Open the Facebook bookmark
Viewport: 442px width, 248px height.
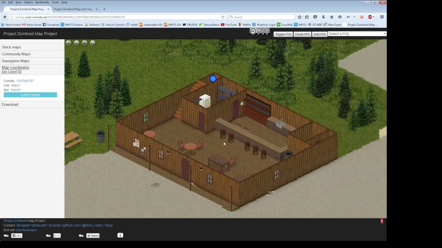(51, 25)
